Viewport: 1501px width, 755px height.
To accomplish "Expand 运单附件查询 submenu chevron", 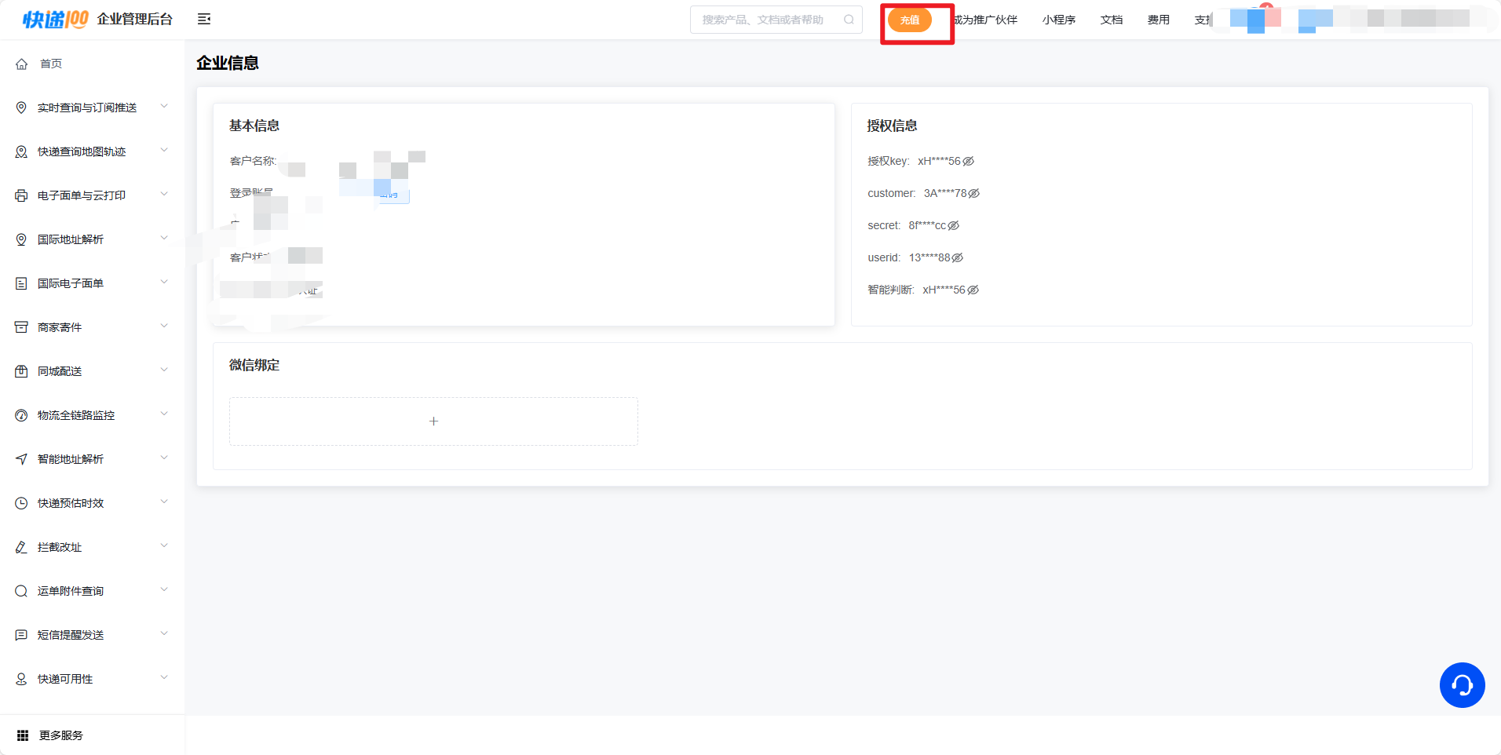I will [x=164, y=589].
